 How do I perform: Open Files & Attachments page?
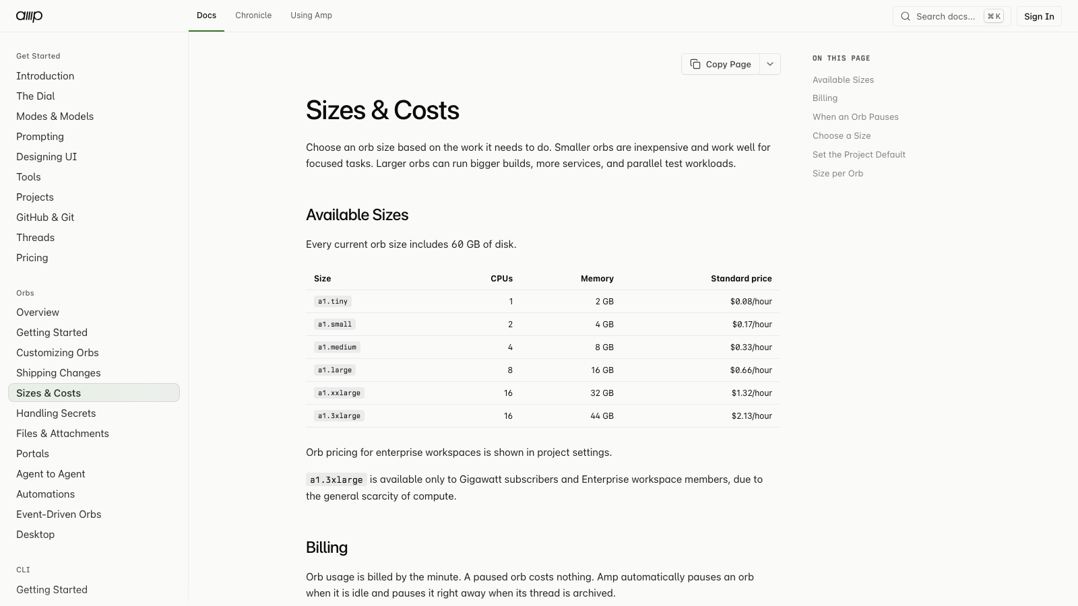pyautogui.click(x=63, y=434)
